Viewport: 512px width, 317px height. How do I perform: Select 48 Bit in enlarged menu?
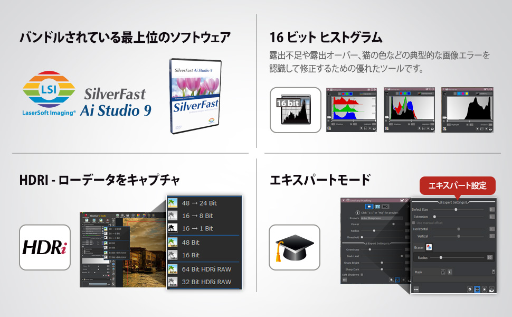click(205, 242)
